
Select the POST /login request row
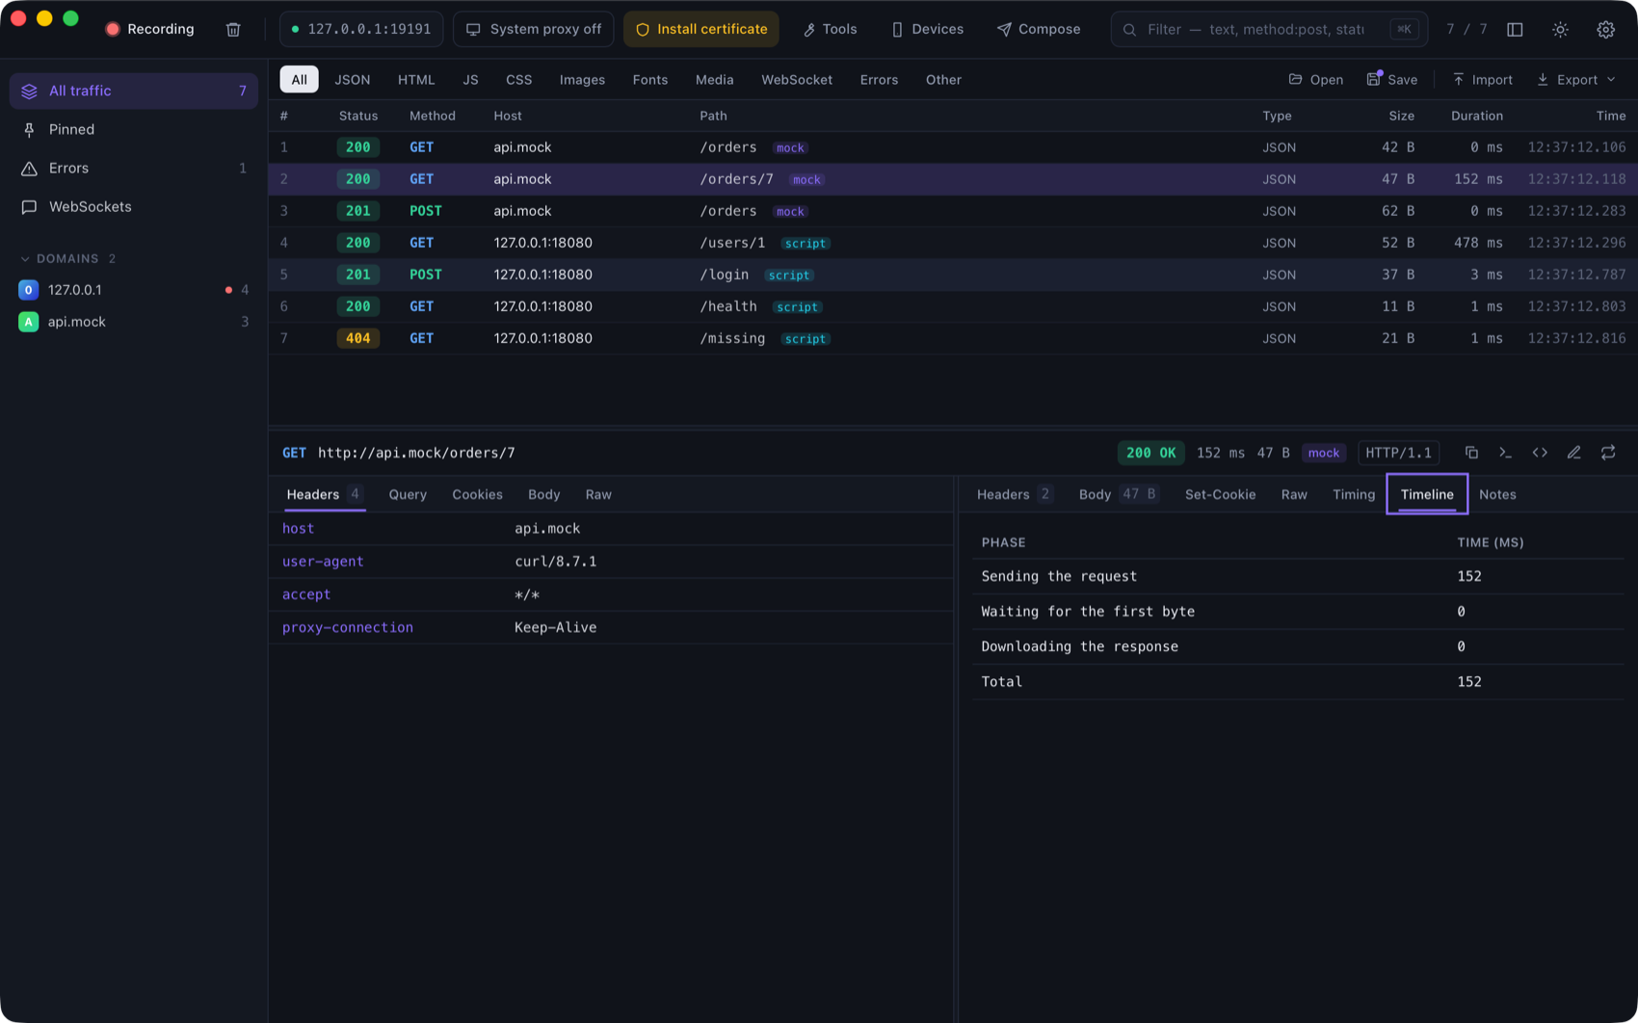[x=953, y=275]
